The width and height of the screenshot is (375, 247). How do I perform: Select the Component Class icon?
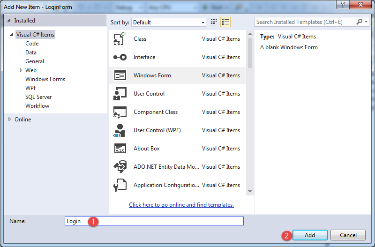coord(120,112)
